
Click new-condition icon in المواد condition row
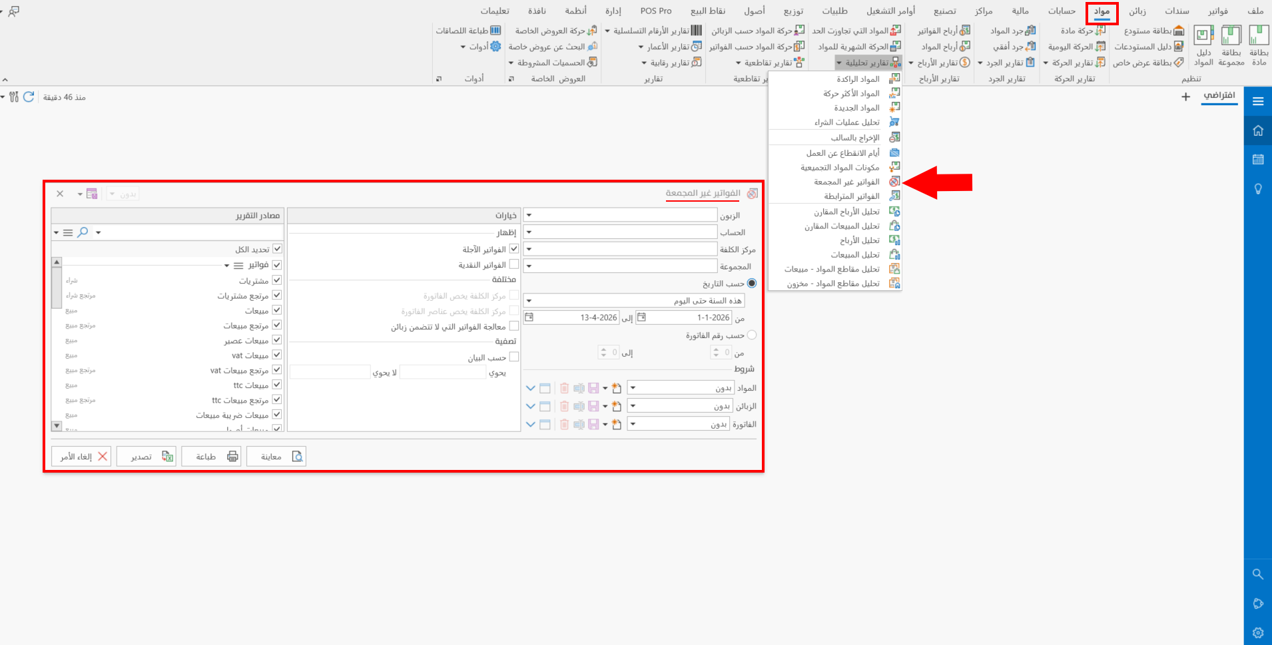617,388
